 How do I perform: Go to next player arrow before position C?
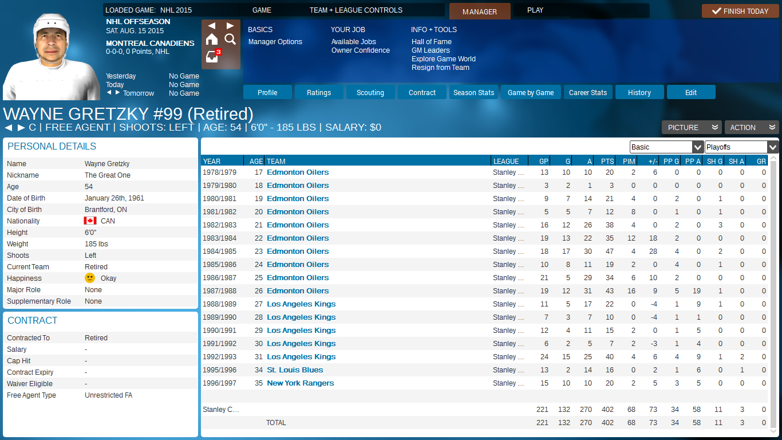[x=21, y=127]
